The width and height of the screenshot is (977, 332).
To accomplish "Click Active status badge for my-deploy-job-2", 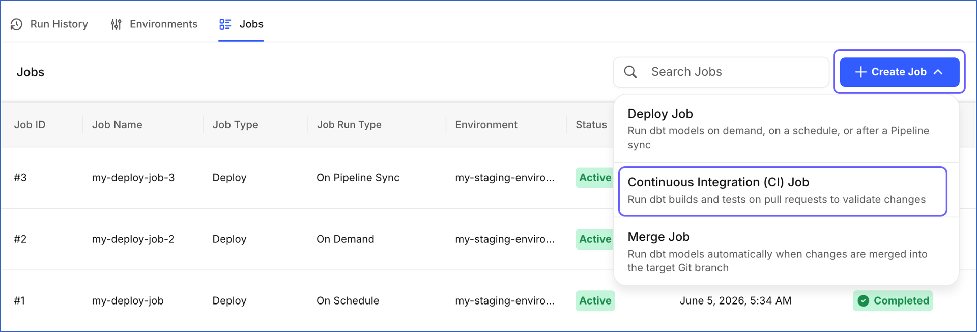I will [x=594, y=239].
